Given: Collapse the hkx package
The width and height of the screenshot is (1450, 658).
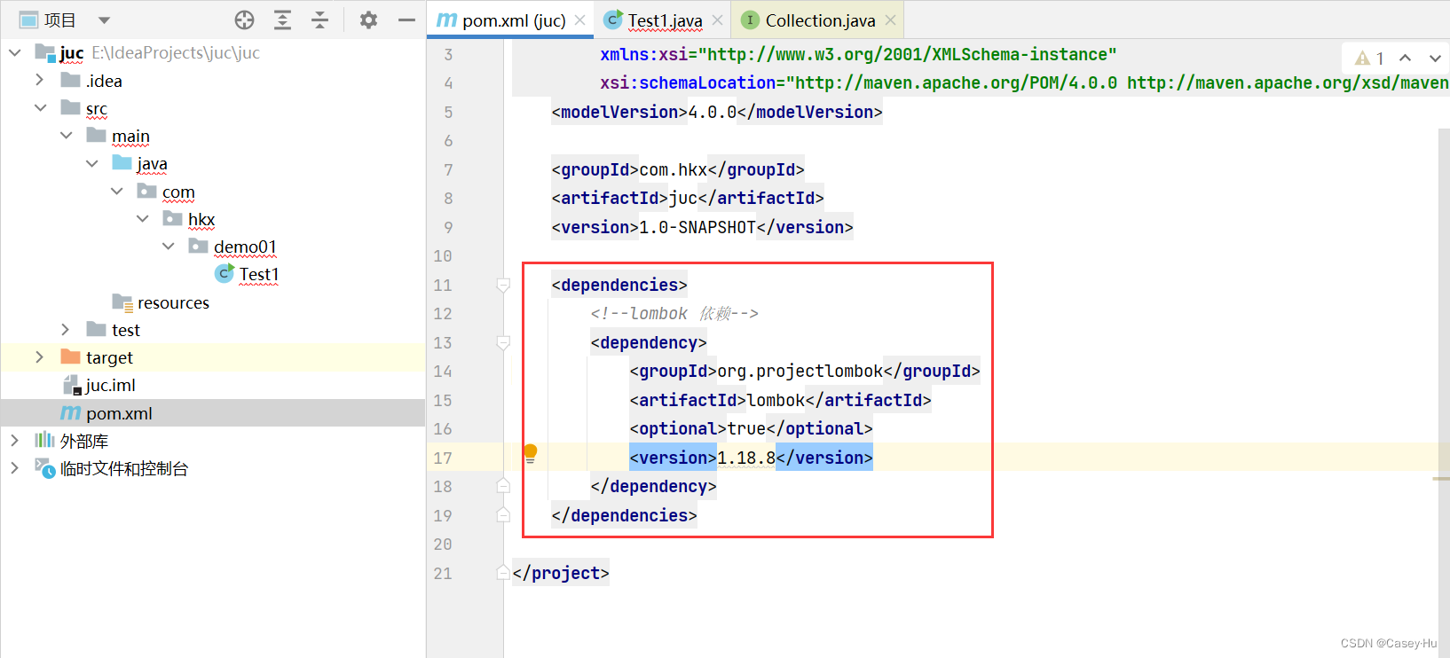Looking at the screenshot, I should [x=143, y=219].
